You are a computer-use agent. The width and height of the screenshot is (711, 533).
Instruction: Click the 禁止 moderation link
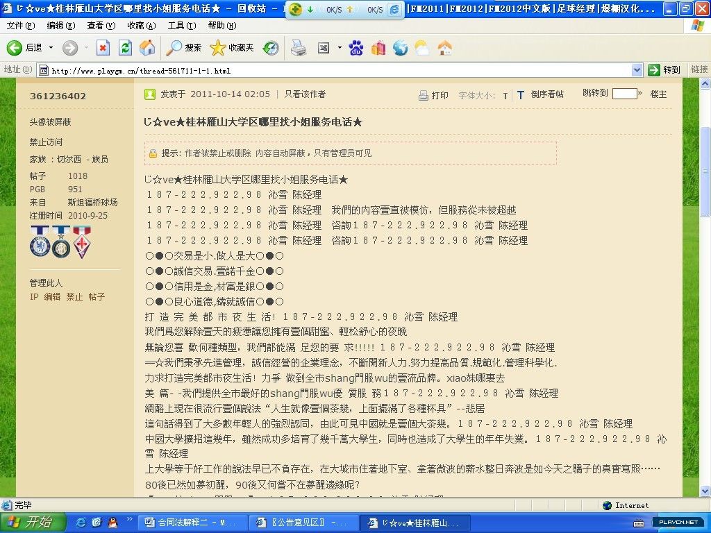(x=74, y=297)
